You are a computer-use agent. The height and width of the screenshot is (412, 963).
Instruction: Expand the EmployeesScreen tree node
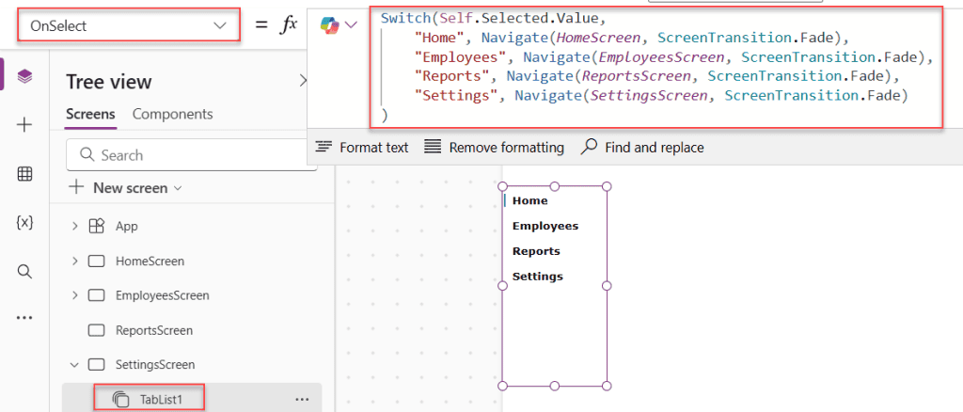point(75,296)
